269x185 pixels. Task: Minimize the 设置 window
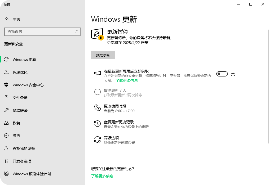[239, 4]
